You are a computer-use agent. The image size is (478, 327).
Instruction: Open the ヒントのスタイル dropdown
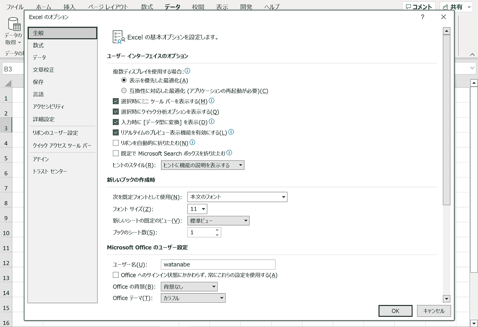point(203,165)
